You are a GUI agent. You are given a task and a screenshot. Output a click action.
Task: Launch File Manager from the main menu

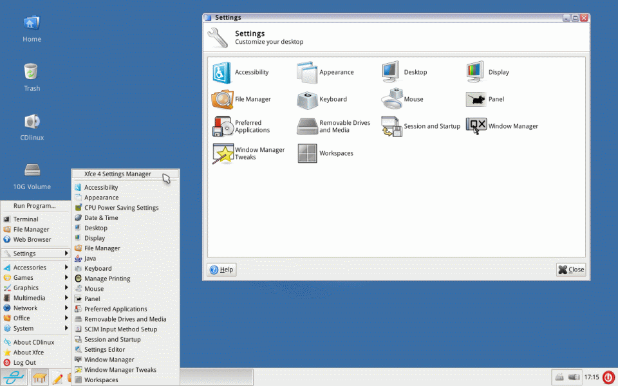pyautogui.click(x=35, y=230)
